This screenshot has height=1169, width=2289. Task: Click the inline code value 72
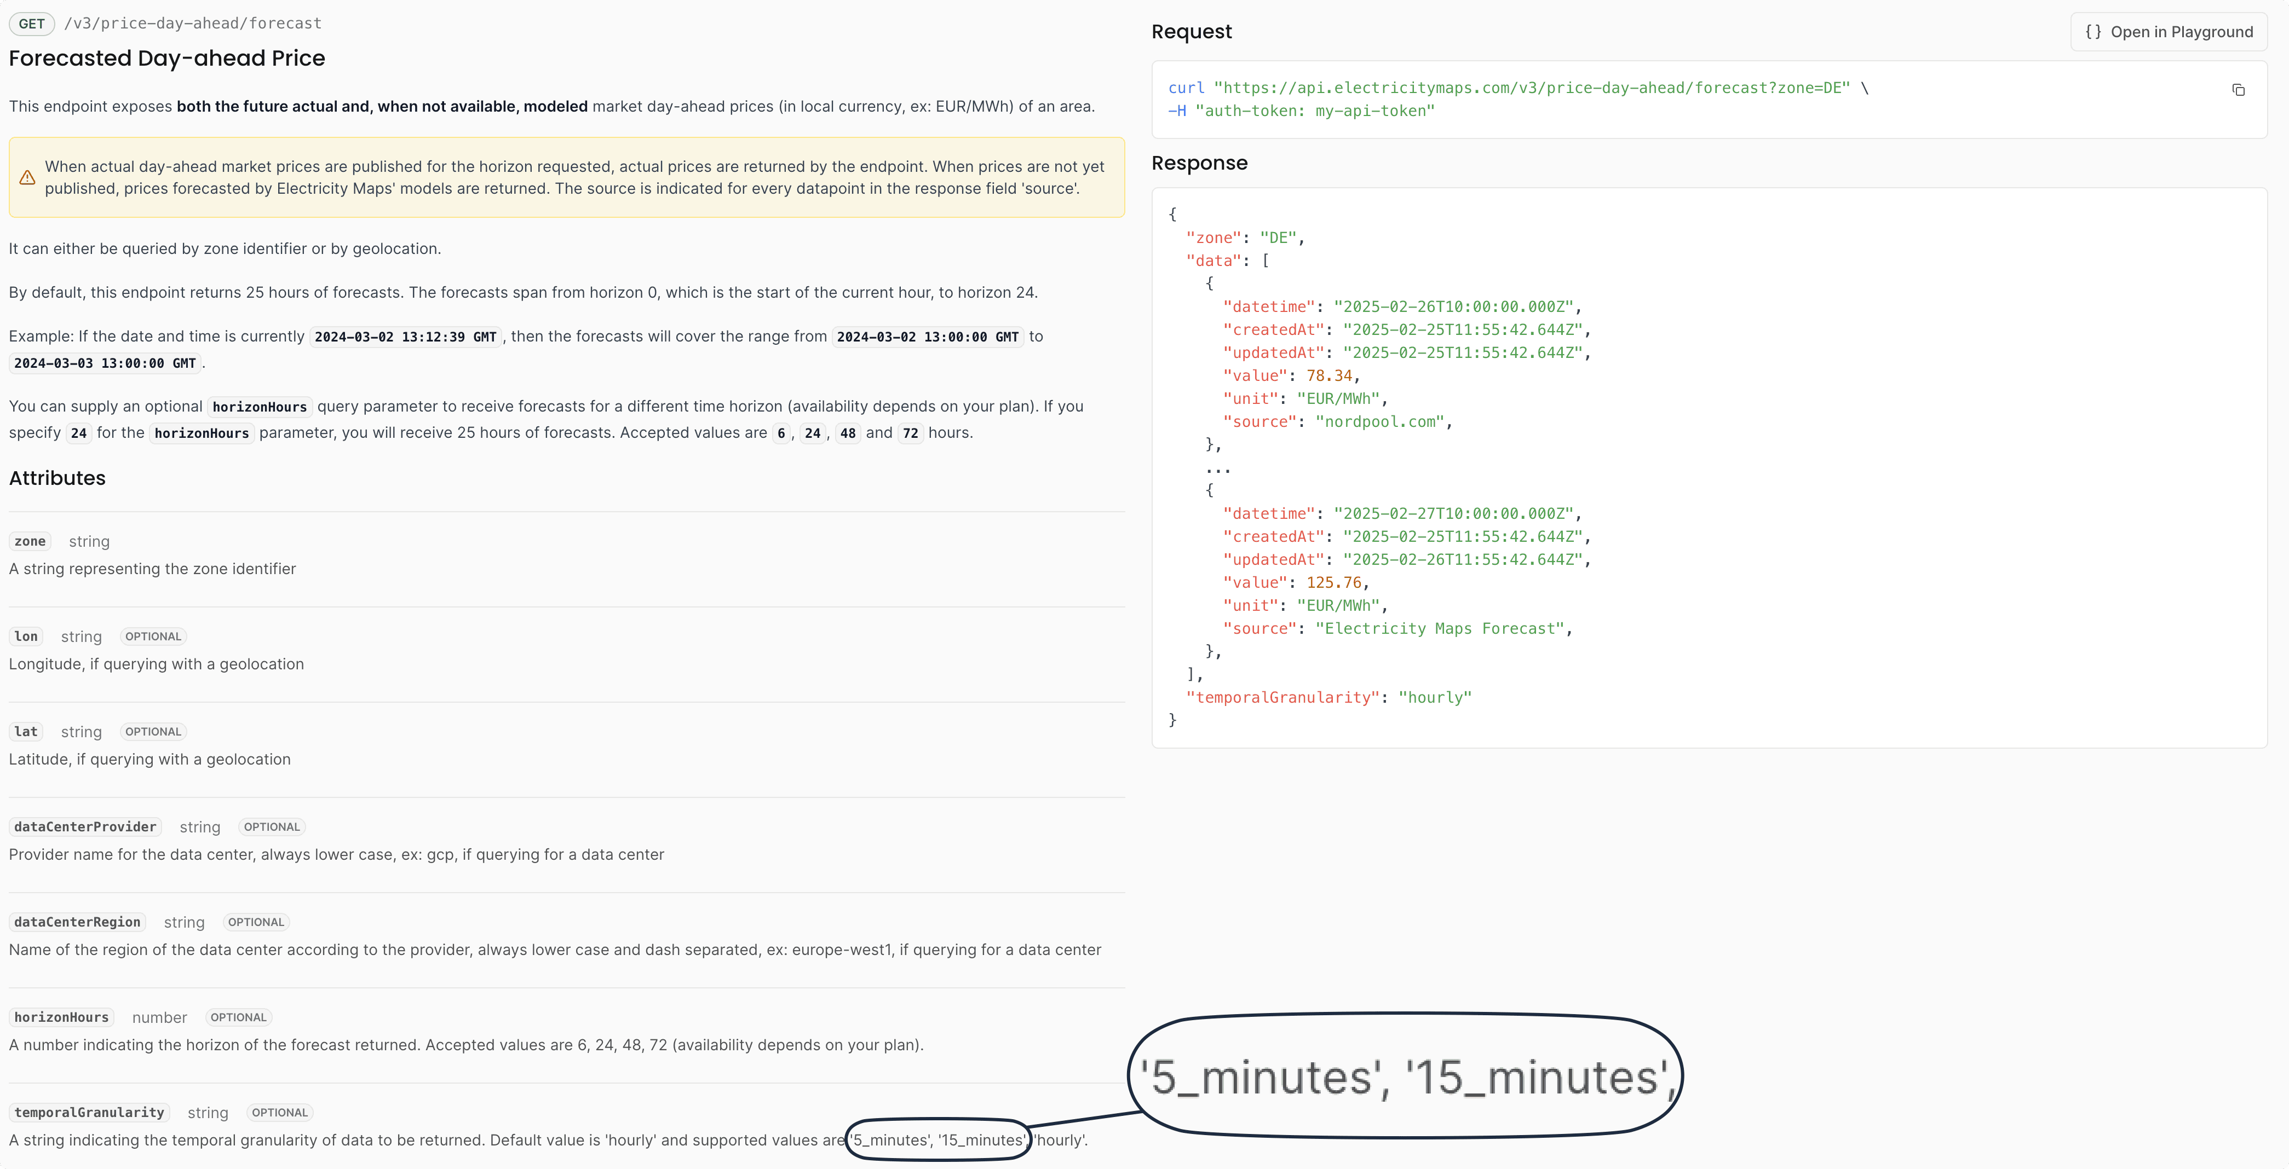point(910,433)
